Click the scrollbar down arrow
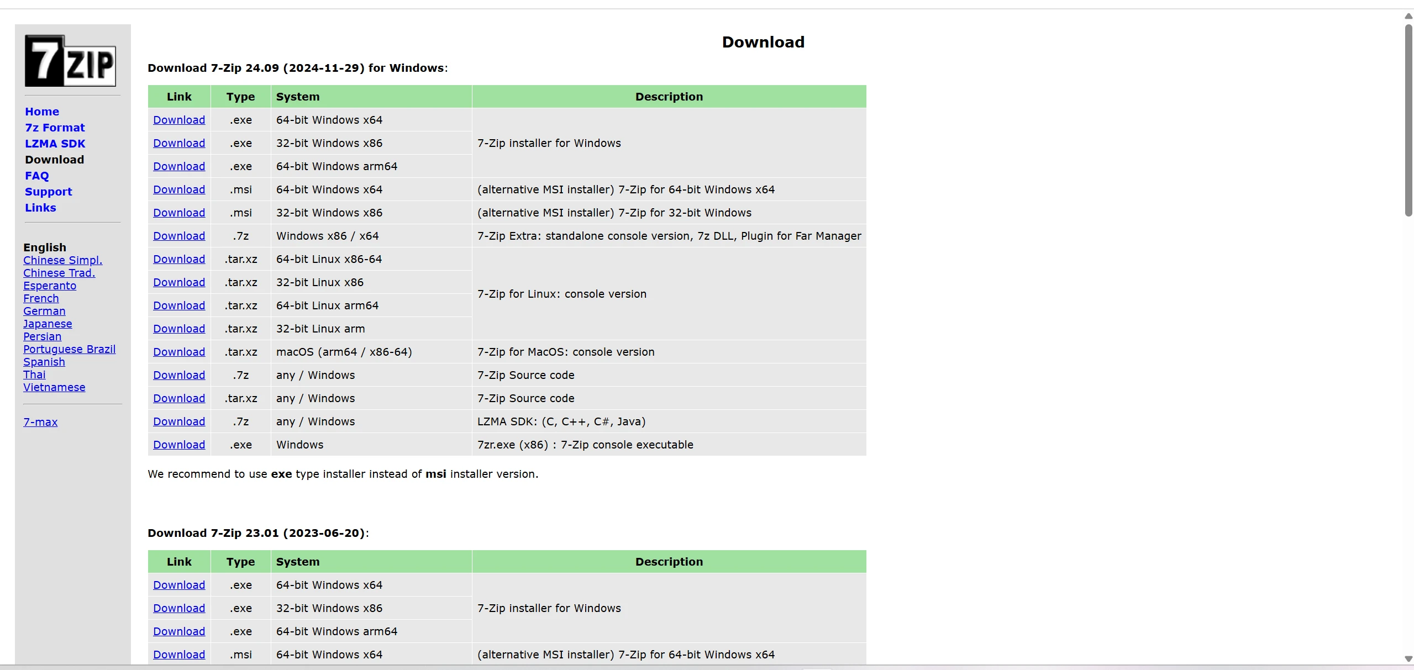This screenshot has height=670, width=1414. 1408,658
